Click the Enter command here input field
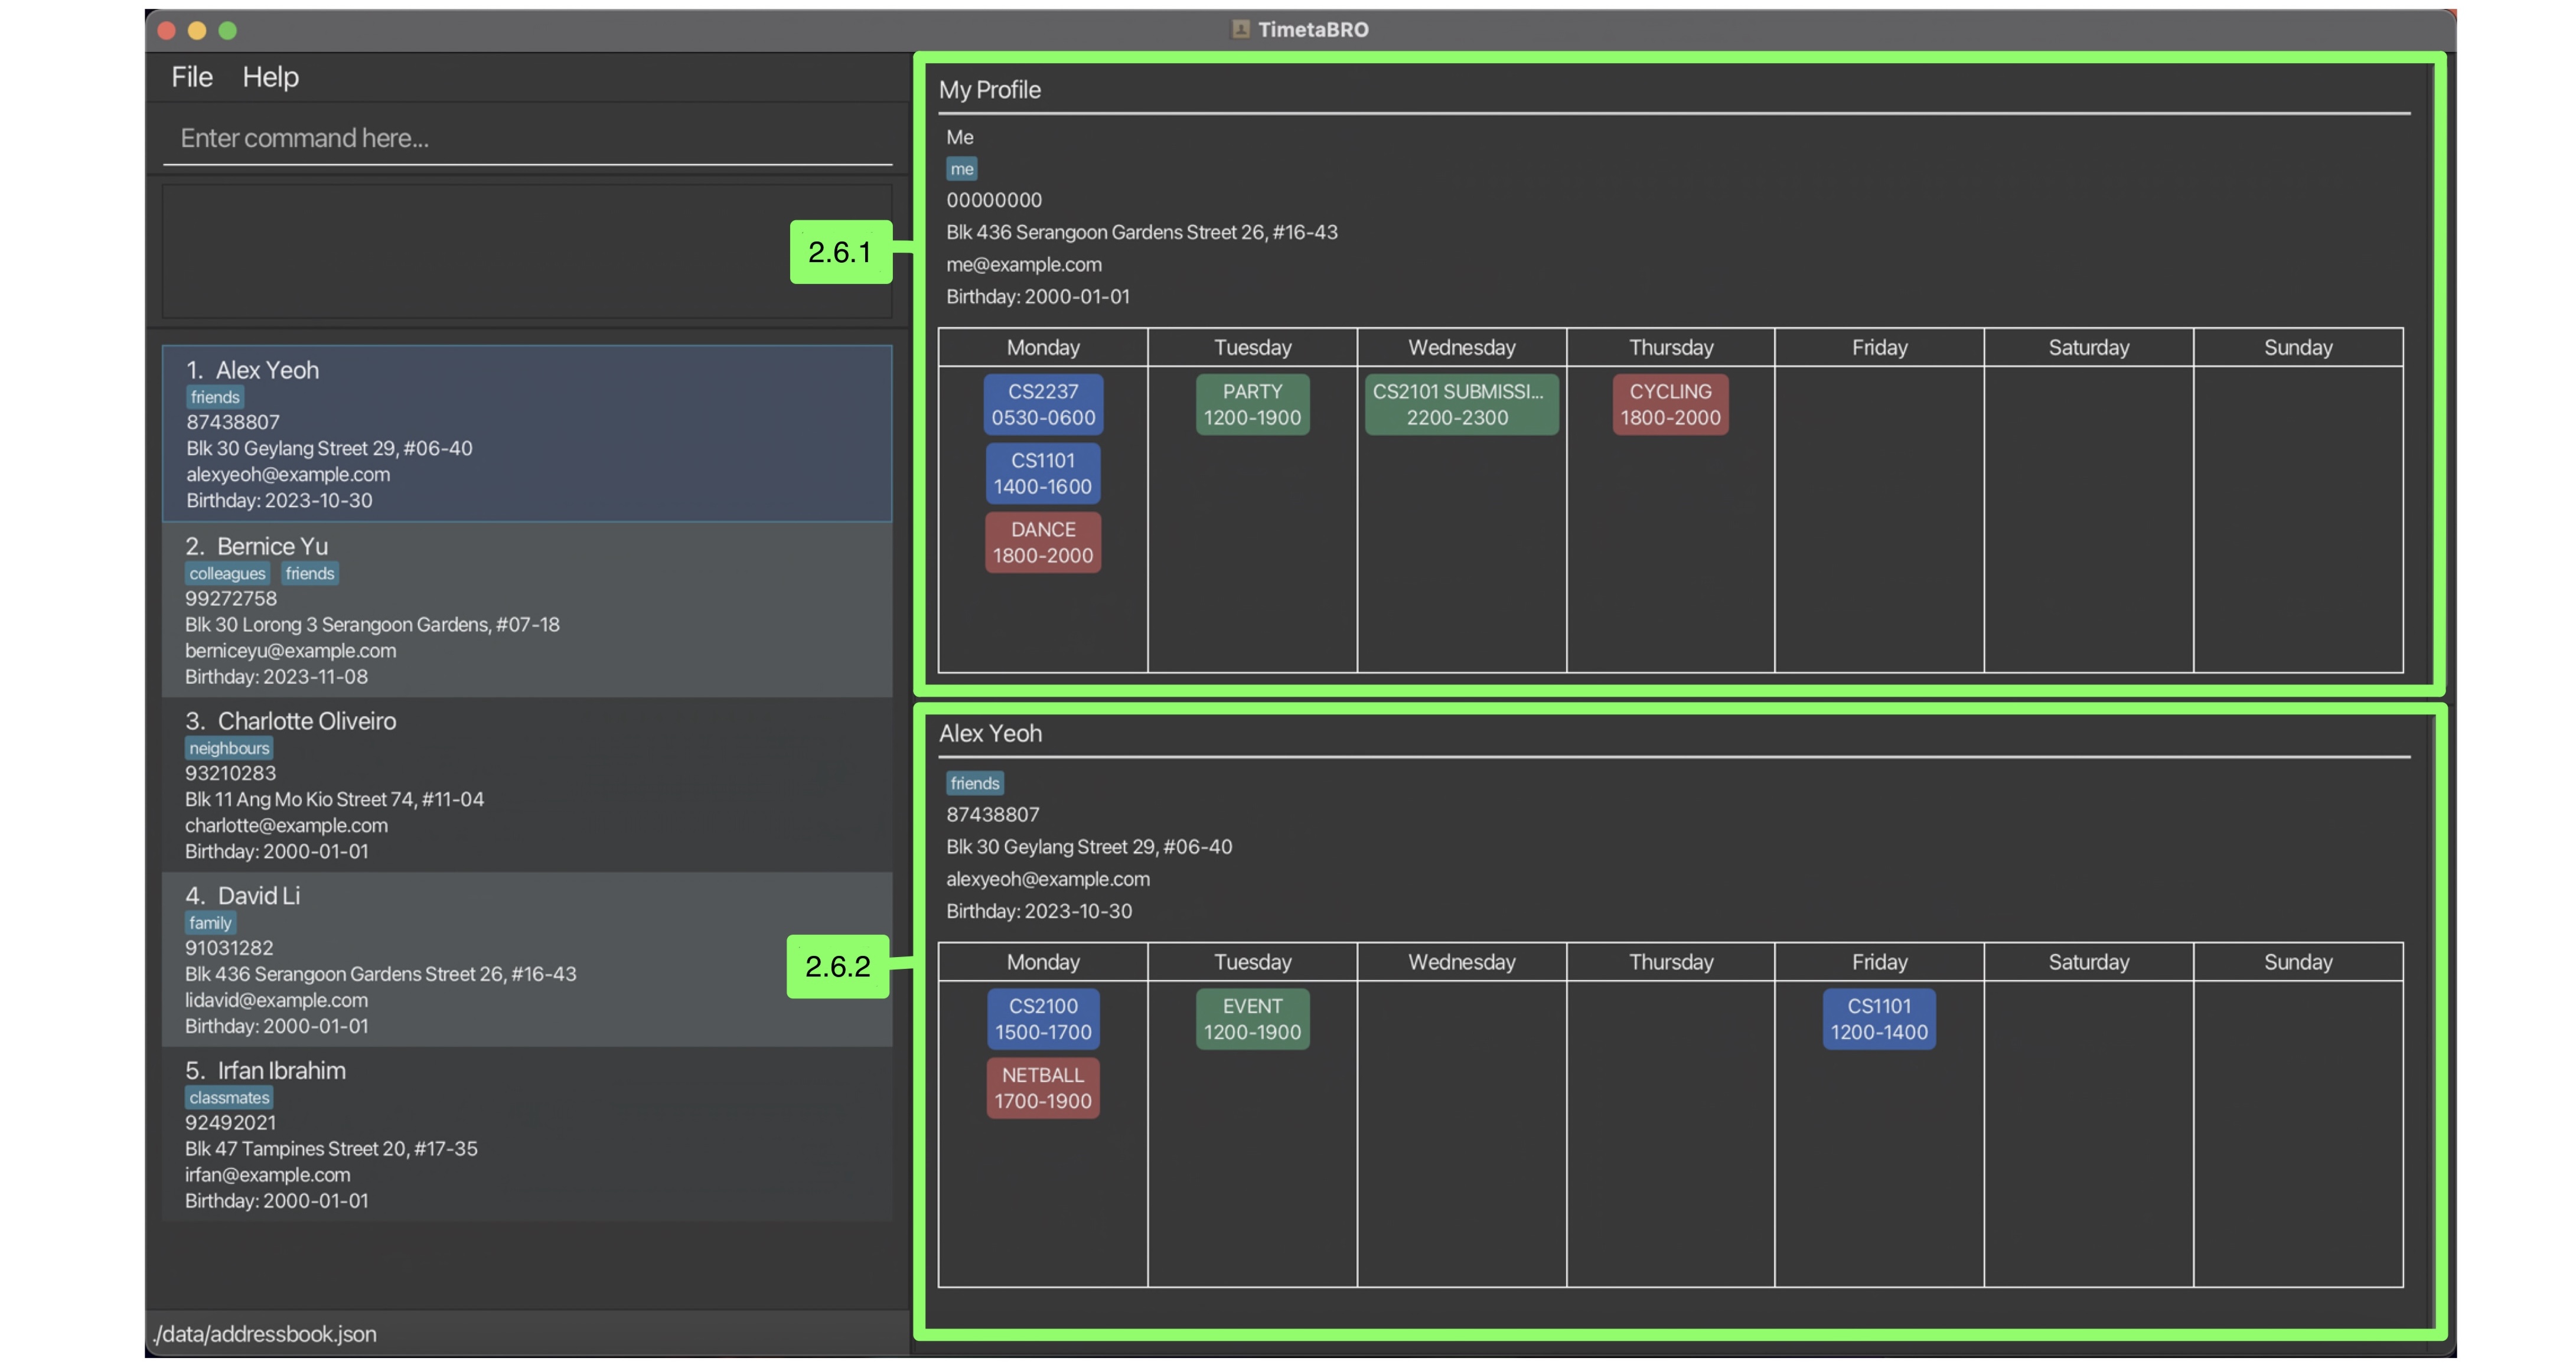Image resolution: width=2576 pixels, height=1368 pixels. [x=527, y=138]
